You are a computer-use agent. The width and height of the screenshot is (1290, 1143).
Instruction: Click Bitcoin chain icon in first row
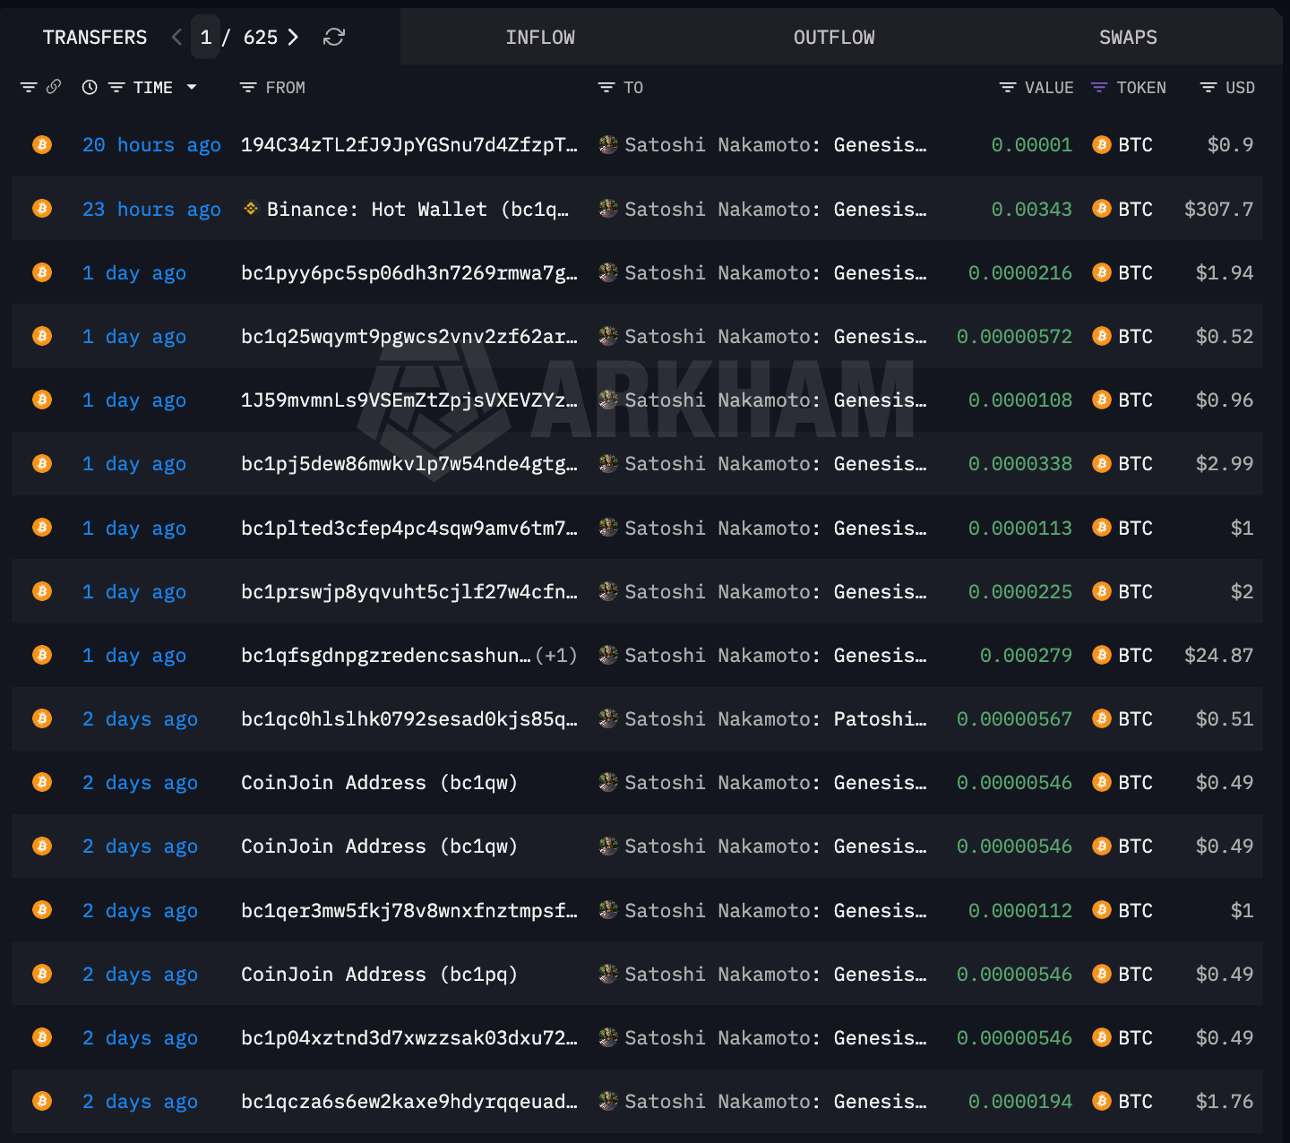(42, 145)
